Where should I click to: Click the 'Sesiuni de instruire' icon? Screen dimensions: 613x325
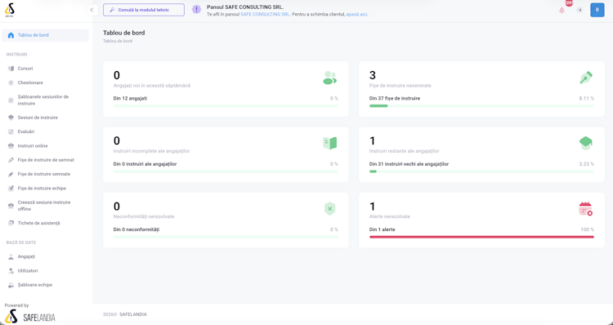11,118
